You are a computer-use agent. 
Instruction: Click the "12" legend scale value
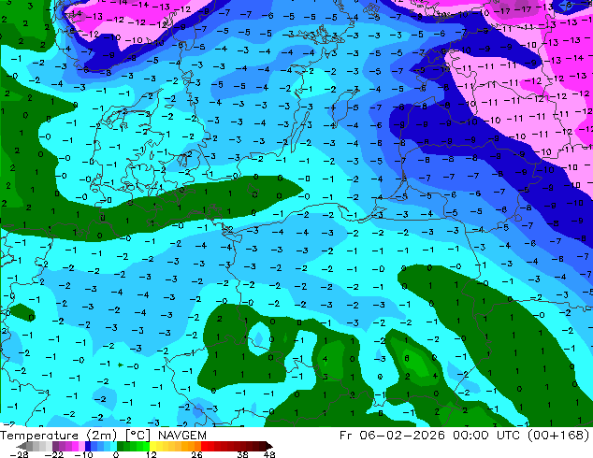pyautogui.click(x=153, y=454)
